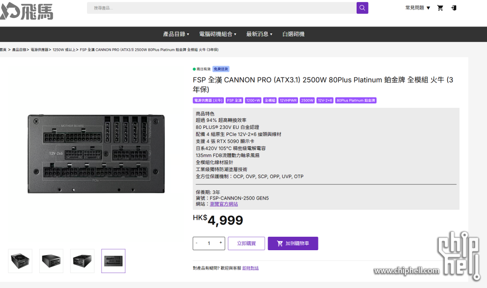Click the 全模組 tag
Viewport: 487px width, 288px height.
270,100
